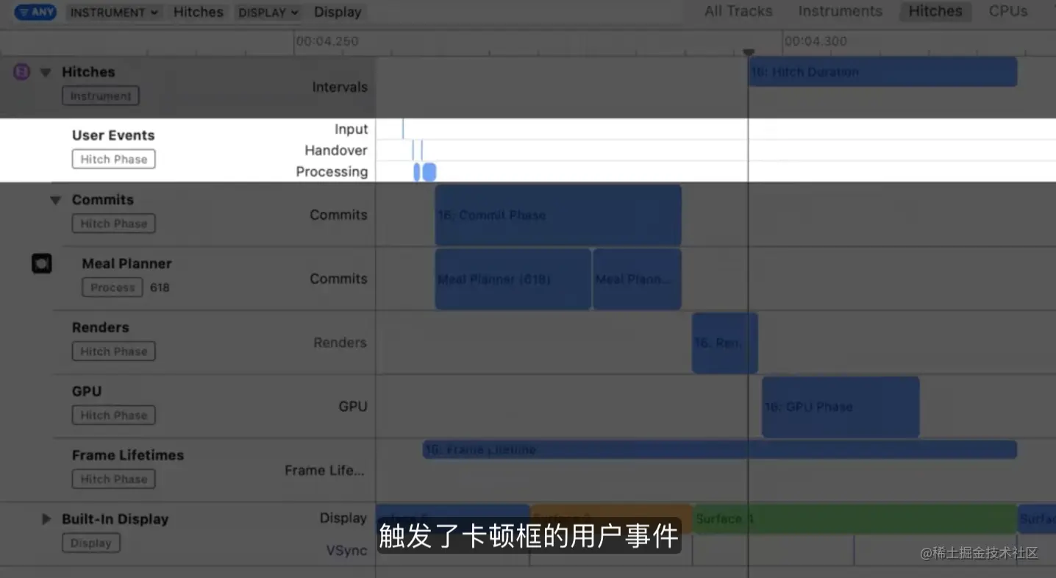
Task: Select the Hitch Duration interval bar
Action: click(882, 72)
